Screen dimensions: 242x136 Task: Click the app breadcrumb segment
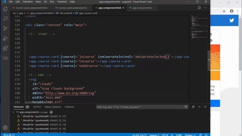[x=21, y=13]
